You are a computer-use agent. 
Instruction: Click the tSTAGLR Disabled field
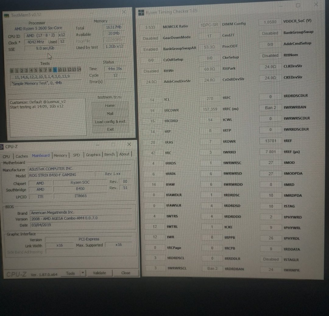coord(271,259)
